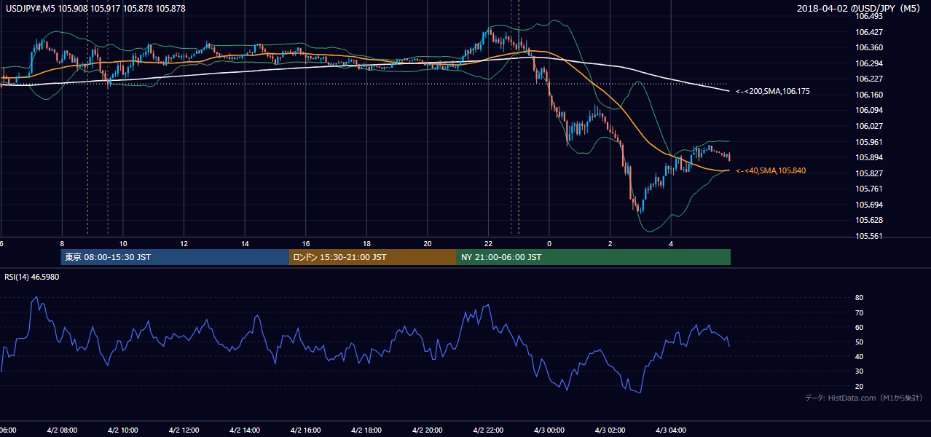Click the price chart hour label 14
The width and height of the screenshot is (931, 437).
click(245, 244)
